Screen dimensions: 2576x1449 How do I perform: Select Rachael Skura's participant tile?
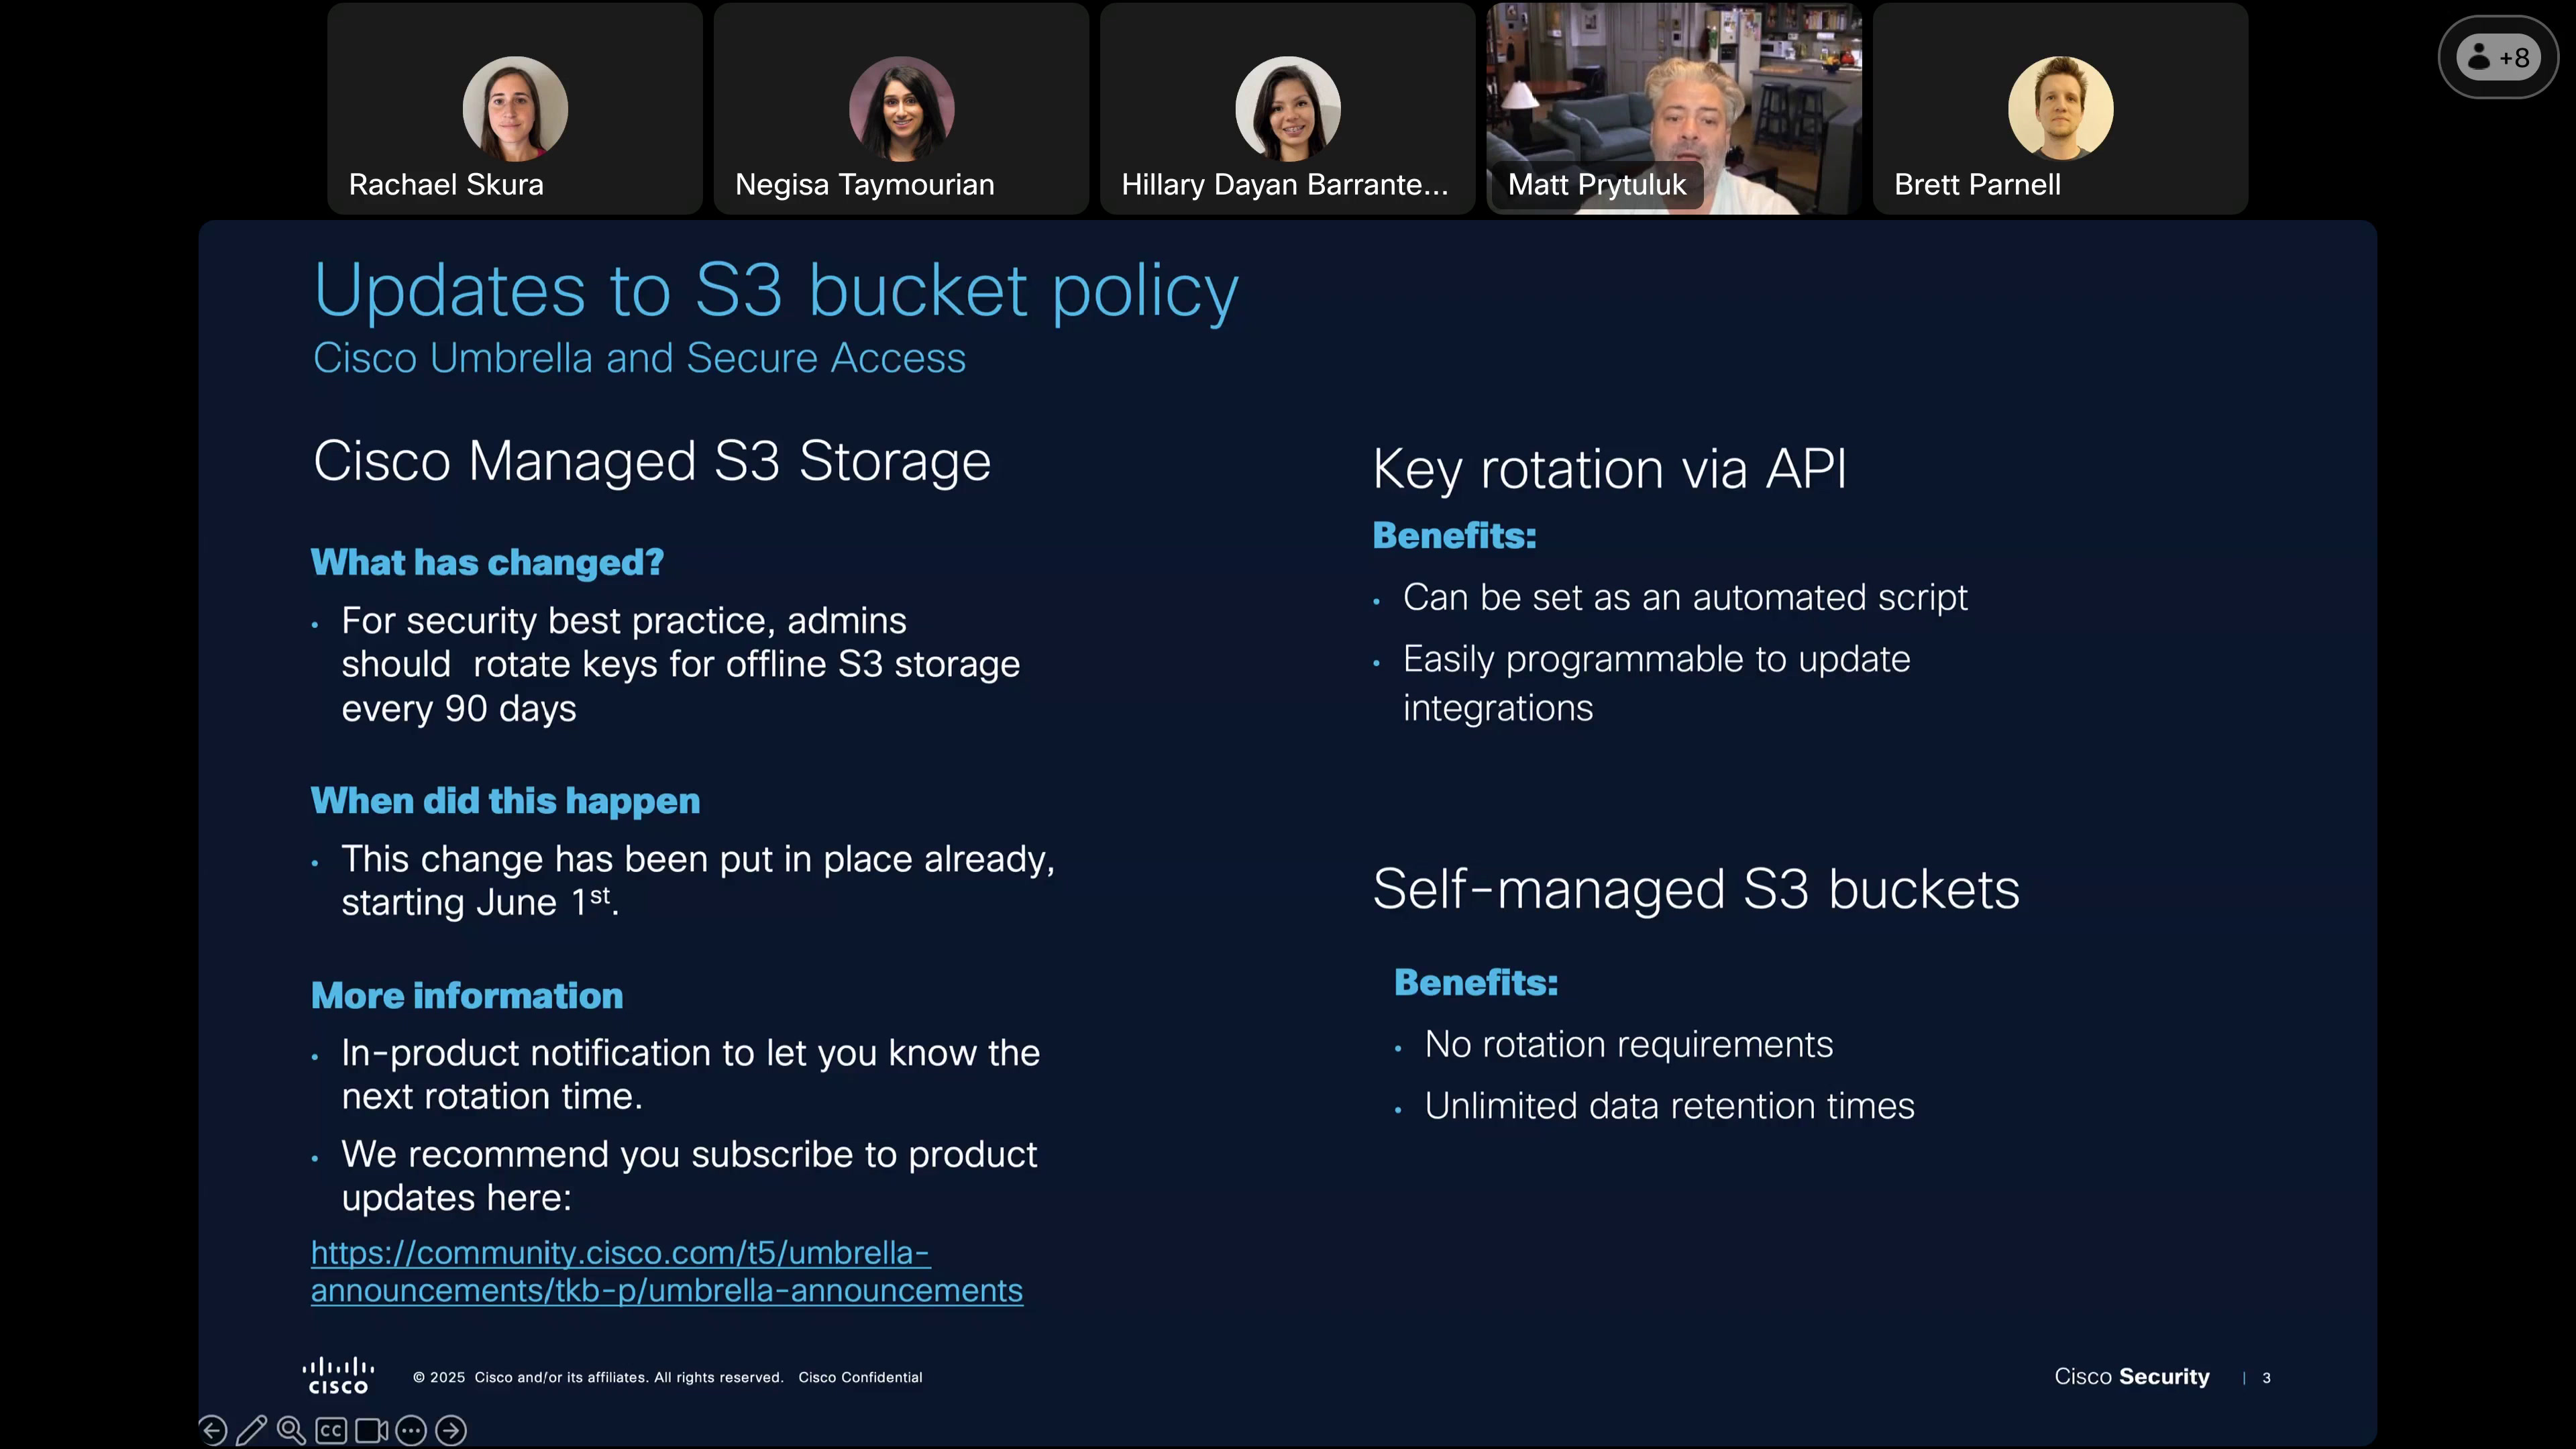pyautogui.click(x=515, y=108)
